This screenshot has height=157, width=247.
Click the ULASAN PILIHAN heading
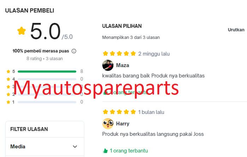tap(122, 26)
